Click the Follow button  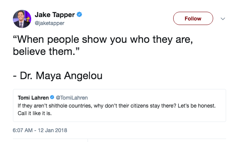[x=193, y=19]
